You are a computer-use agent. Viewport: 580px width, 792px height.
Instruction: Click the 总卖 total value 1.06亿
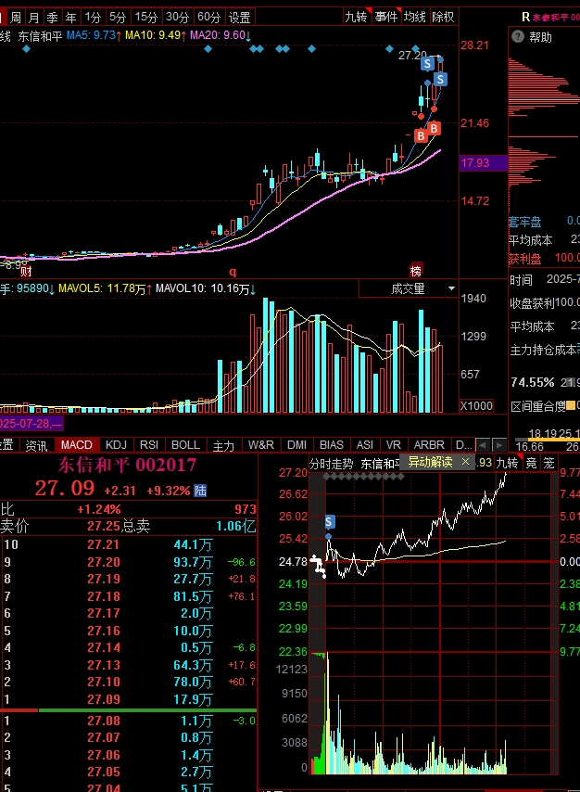click(235, 527)
